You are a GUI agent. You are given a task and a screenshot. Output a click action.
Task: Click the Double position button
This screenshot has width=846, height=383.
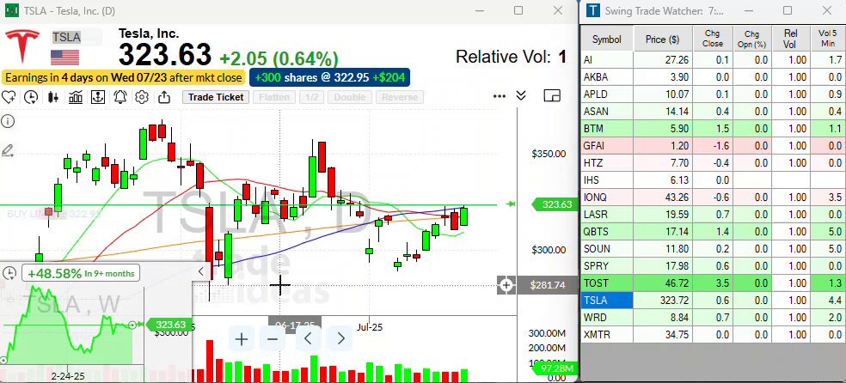tap(350, 98)
